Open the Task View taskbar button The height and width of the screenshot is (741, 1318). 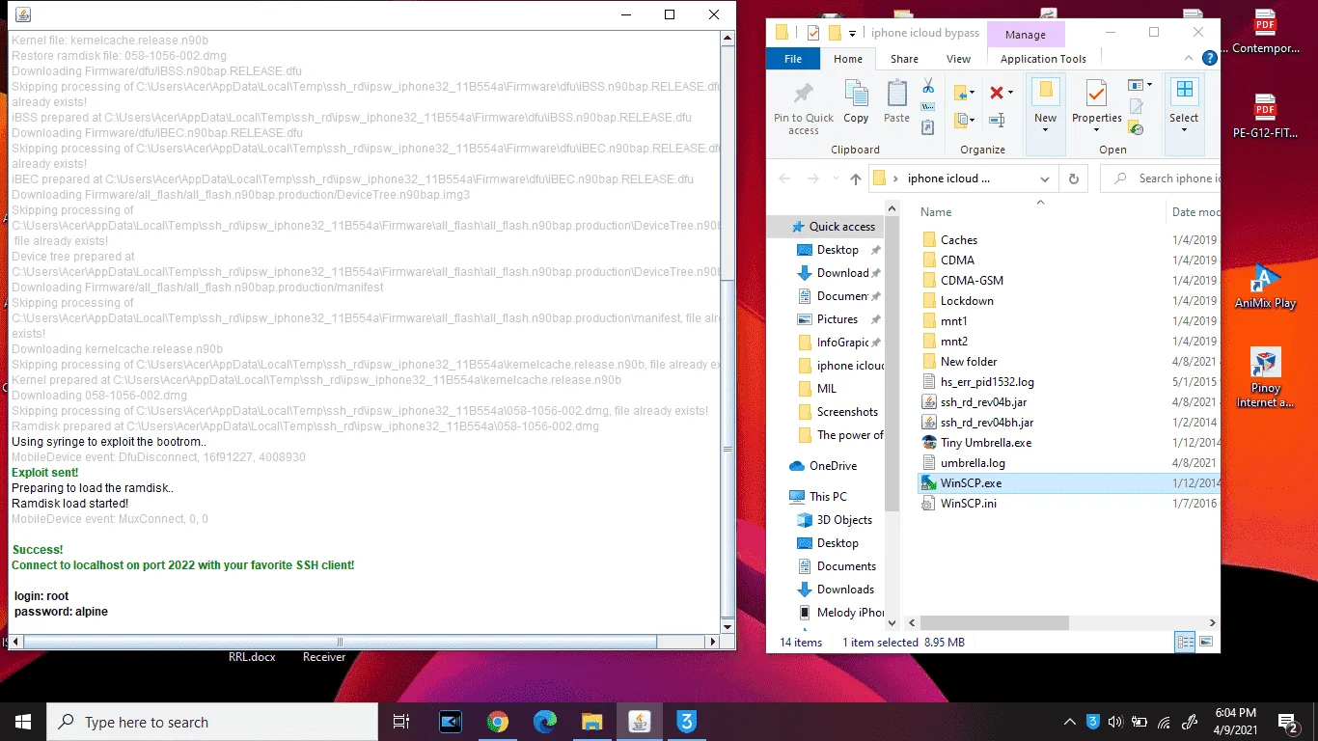tap(401, 722)
